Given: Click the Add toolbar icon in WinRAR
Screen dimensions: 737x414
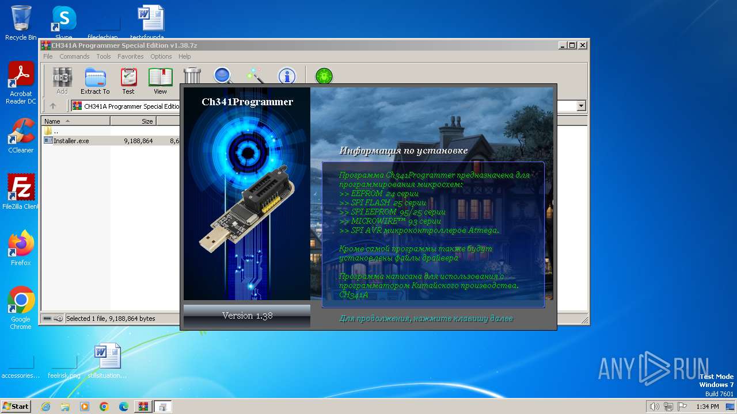Looking at the screenshot, I should pos(62,81).
